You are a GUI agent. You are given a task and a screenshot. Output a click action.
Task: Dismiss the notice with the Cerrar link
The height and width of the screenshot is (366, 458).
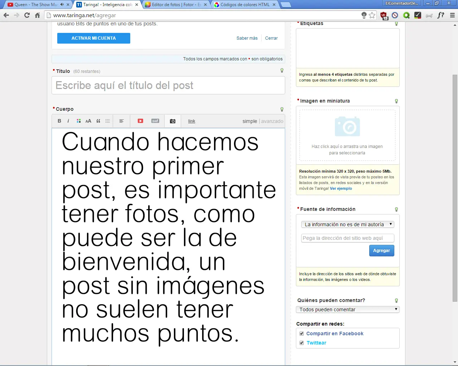pyautogui.click(x=271, y=38)
